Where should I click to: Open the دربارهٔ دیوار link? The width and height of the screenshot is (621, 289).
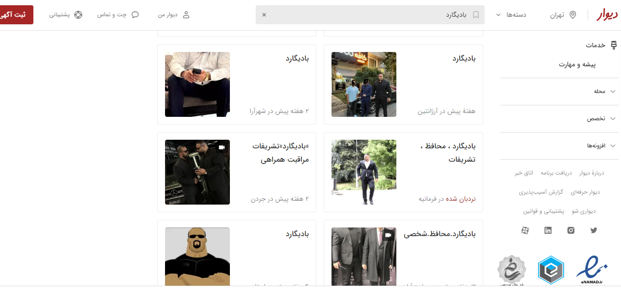591,173
